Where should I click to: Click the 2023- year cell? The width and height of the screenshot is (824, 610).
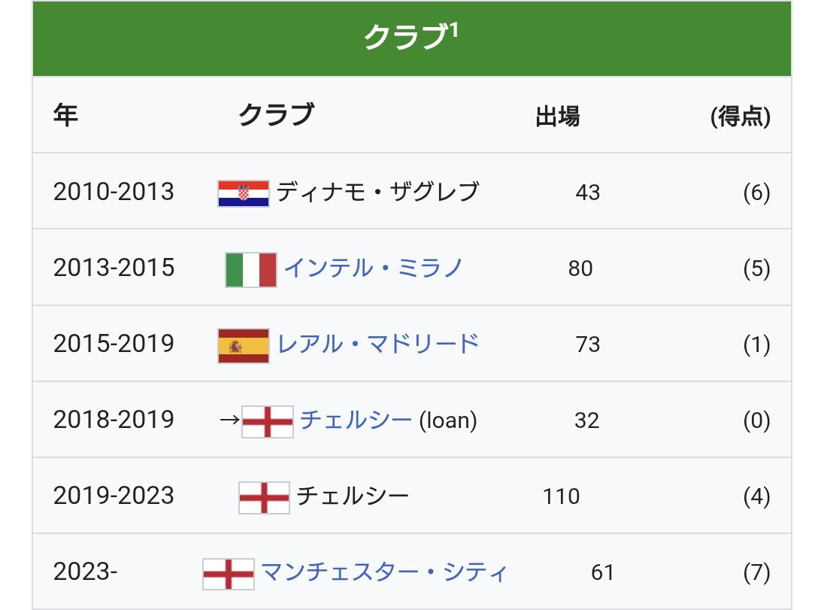click(x=85, y=571)
